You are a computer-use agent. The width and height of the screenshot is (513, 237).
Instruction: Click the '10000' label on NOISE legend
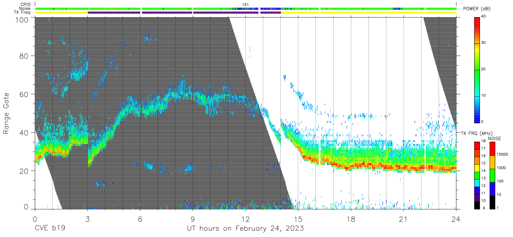point(503,154)
